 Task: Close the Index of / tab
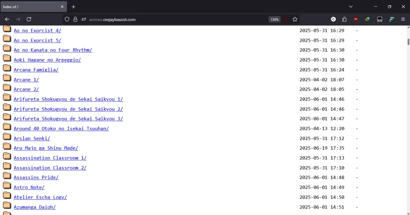[62, 7]
